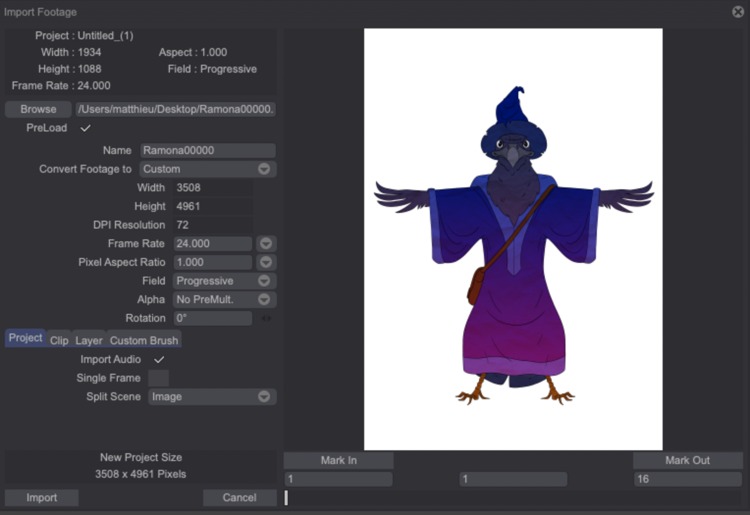The image size is (750, 515).
Task: Click the Mark Out button
Action: tap(687, 461)
